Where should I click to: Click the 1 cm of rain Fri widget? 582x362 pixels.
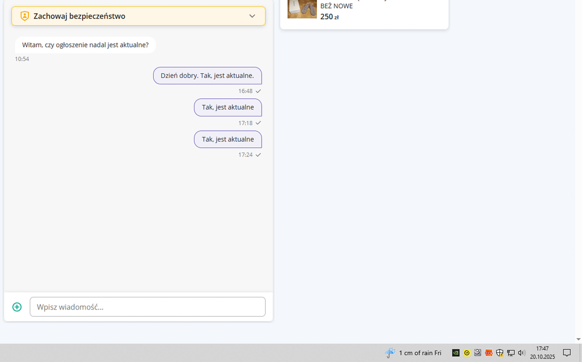point(419,353)
